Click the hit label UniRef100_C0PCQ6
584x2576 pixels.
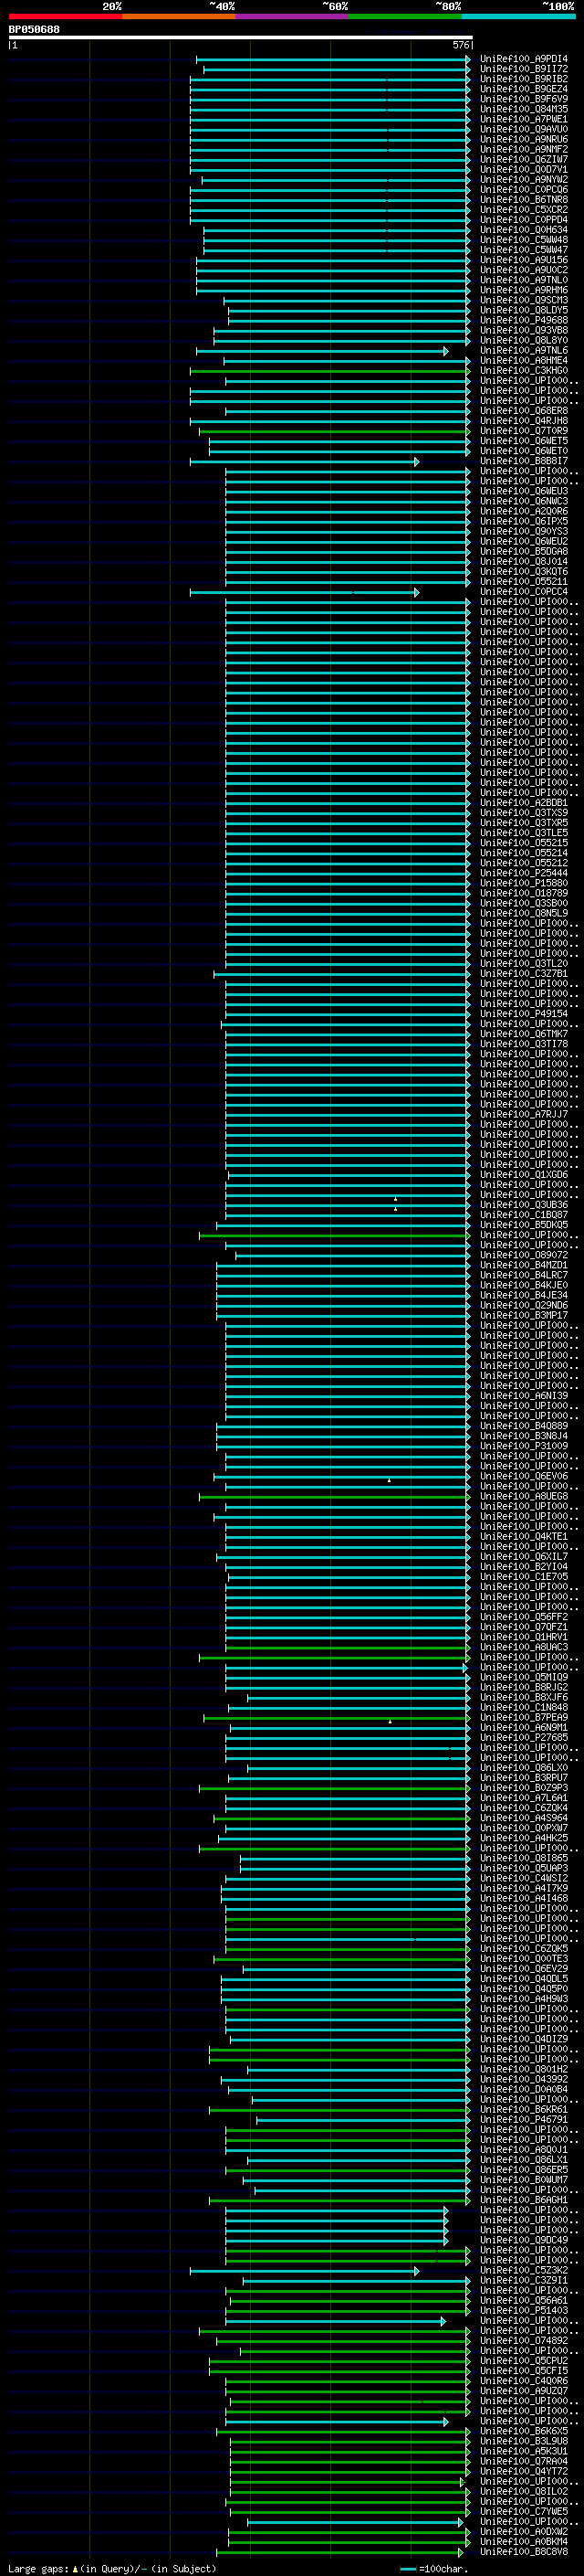[x=523, y=190]
